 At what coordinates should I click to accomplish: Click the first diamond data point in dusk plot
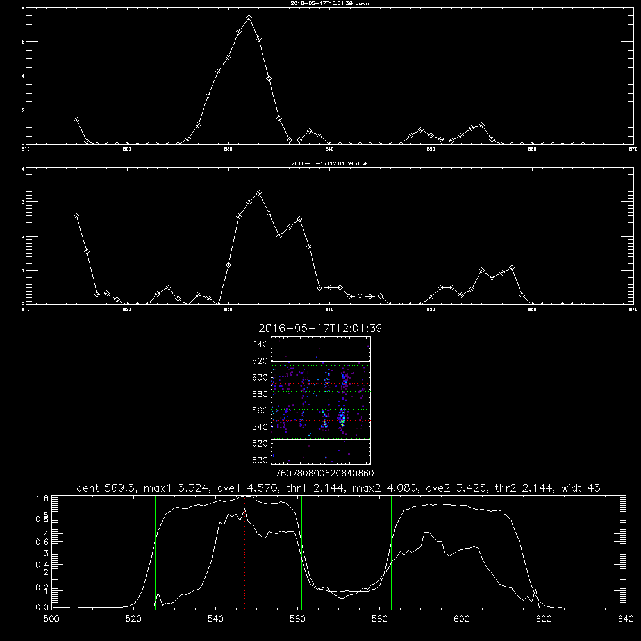point(76,216)
